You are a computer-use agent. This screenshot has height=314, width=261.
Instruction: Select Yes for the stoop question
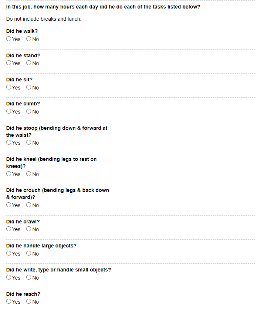[x=9, y=142]
